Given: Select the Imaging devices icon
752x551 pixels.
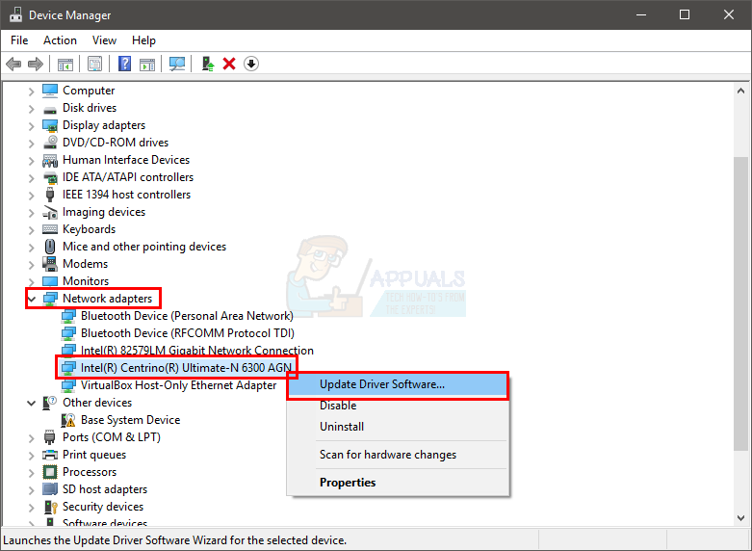Looking at the screenshot, I should click(x=50, y=212).
